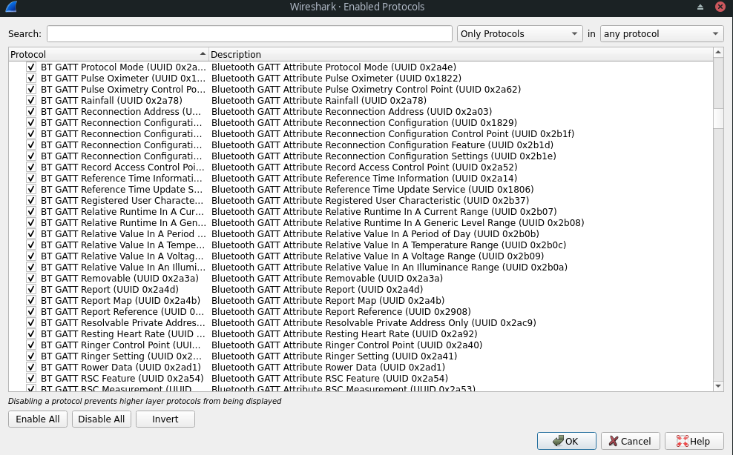Image resolution: width=733 pixels, height=455 pixels.
Task: Toggle BT GATT Removable checkbox
Action: tap(31, 279)
